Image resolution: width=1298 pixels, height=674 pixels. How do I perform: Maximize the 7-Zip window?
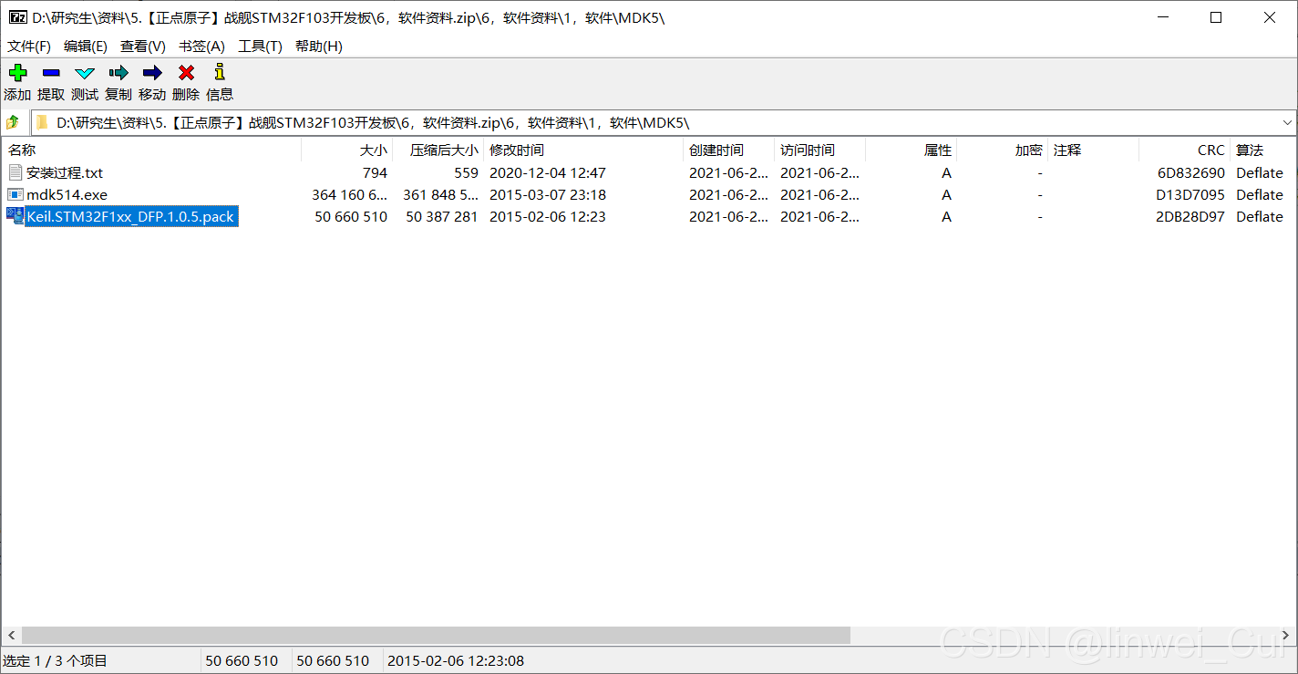coord(1215,17)
